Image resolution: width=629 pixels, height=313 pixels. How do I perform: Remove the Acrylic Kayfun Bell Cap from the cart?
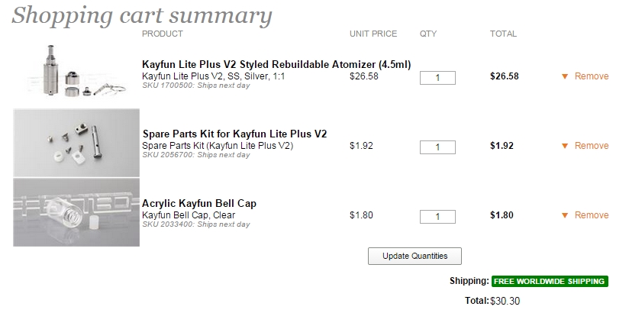coord(592,215)
